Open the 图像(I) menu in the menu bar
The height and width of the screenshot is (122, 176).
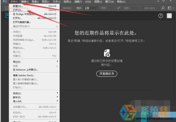click(35, 2)
